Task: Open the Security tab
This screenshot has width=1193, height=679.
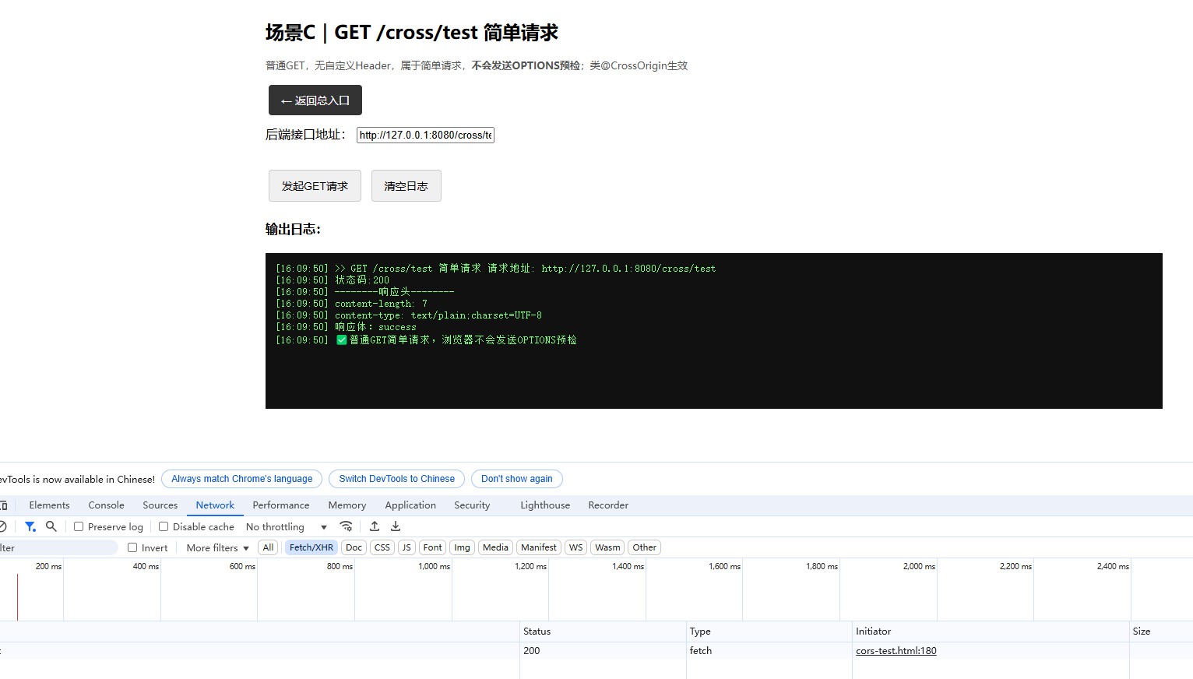Action: [472, 505]
